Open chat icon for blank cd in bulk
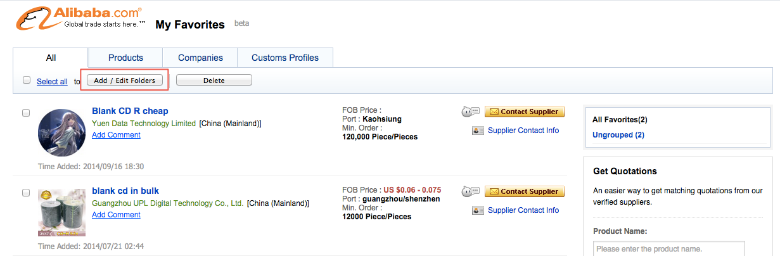This screenshot has width=780, height=256. tap(471, 191)
